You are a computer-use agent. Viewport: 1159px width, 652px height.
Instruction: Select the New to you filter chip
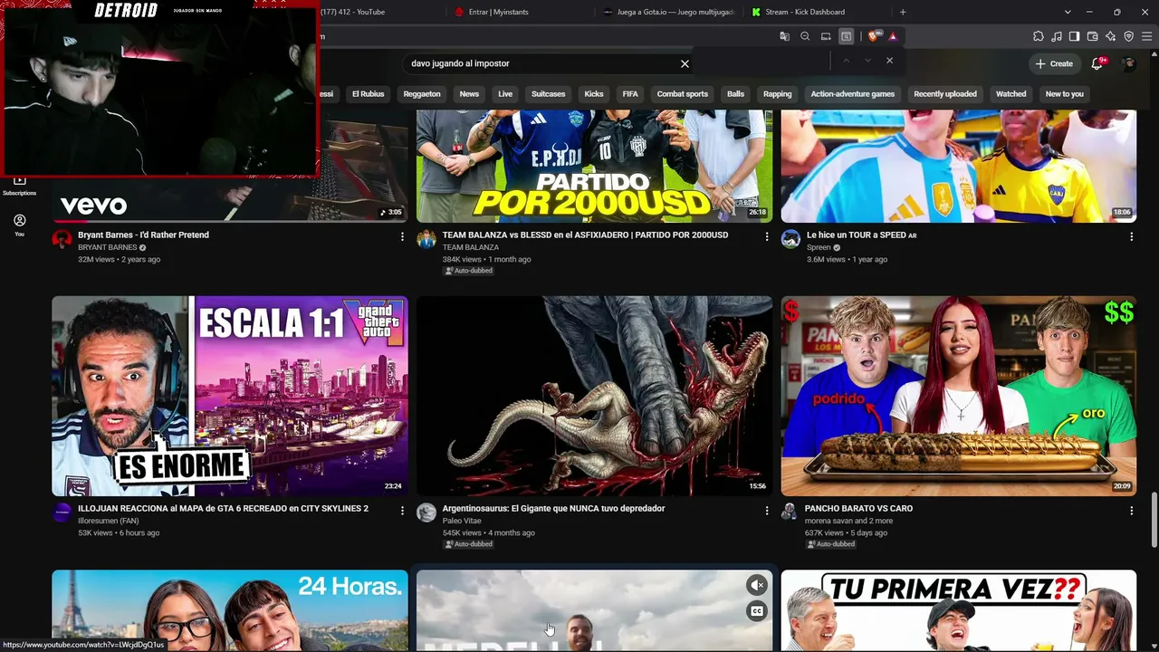(x=1064, y=94)
